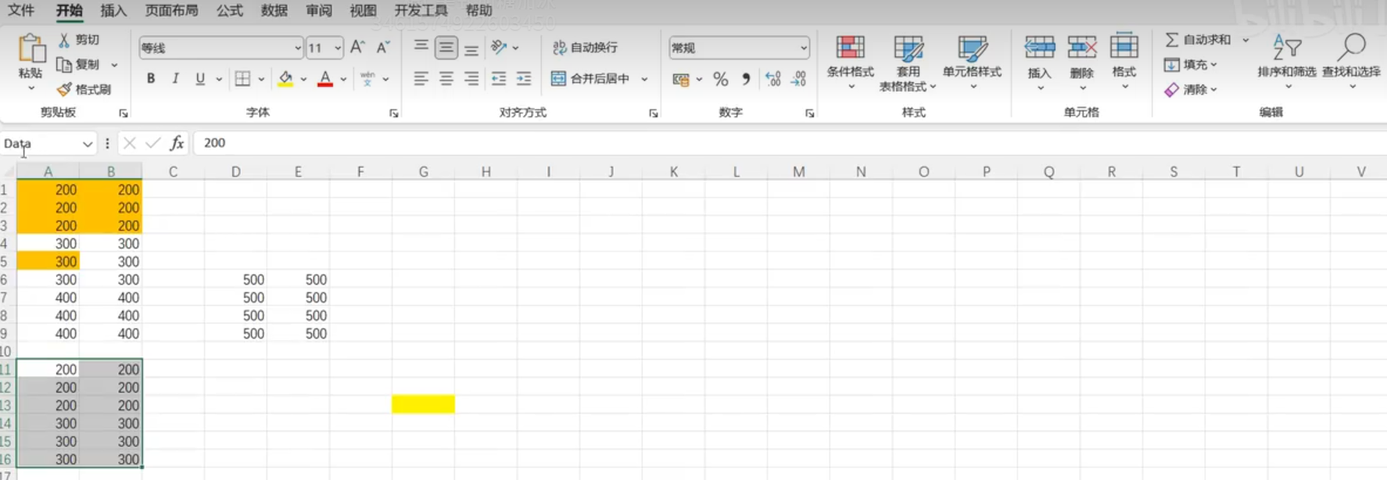Click the Delete cells (删除) icon
This screenshot has width=1387, height=480.
[1082, 48]
